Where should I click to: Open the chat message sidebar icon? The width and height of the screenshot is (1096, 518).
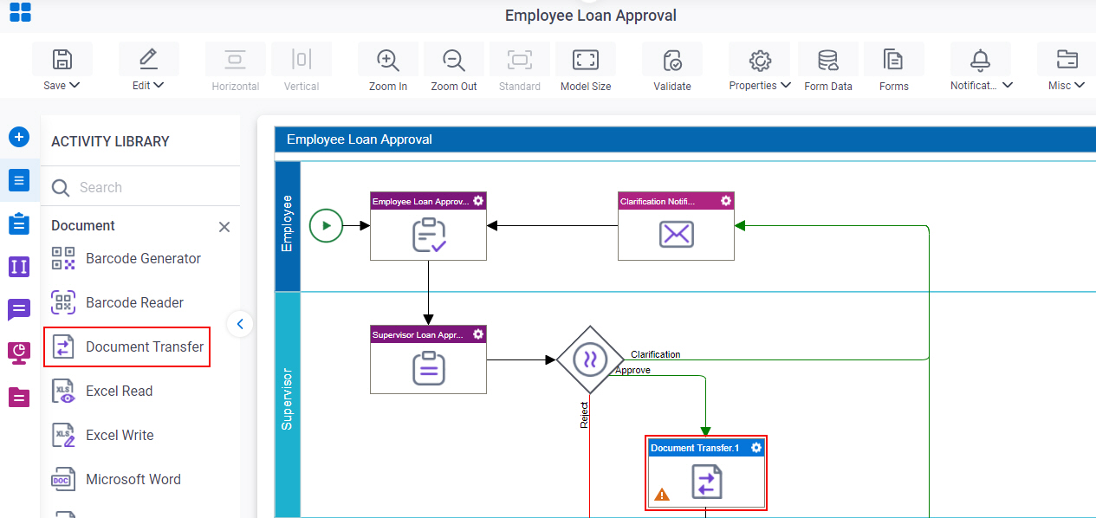pos(19,309)
